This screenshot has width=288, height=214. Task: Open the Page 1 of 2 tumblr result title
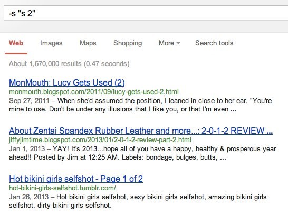[76, 179]
